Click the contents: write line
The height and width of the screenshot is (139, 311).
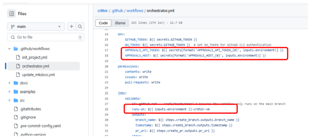coord(138,72)
